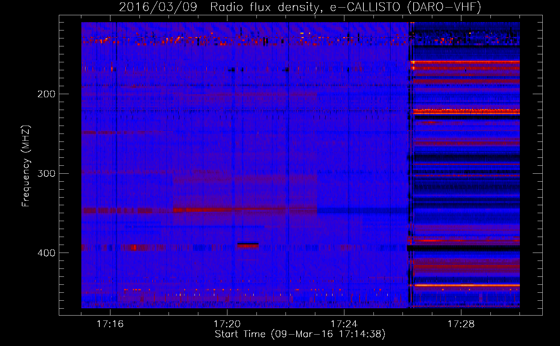Screen dimensions: 560x346
Task: Click the 17:20 time tick label
Action: [x=227, y=324]
